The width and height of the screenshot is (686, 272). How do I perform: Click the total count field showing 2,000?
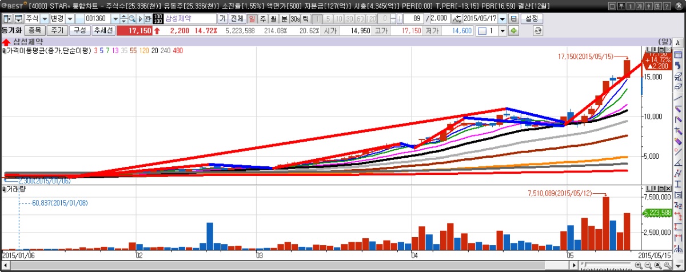coord(440,18)
